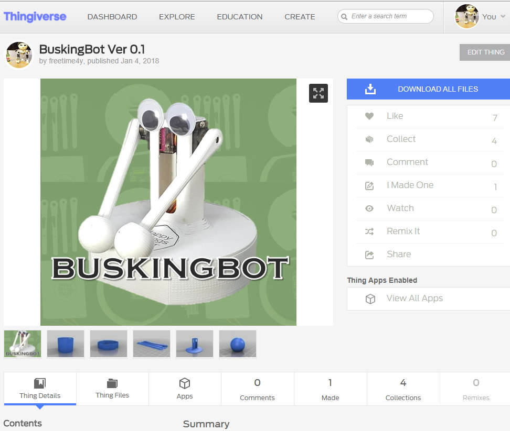This screenshot has width=510, height=431.
Task: Open the freetime4y author link
Action: (x=66, y=61)
